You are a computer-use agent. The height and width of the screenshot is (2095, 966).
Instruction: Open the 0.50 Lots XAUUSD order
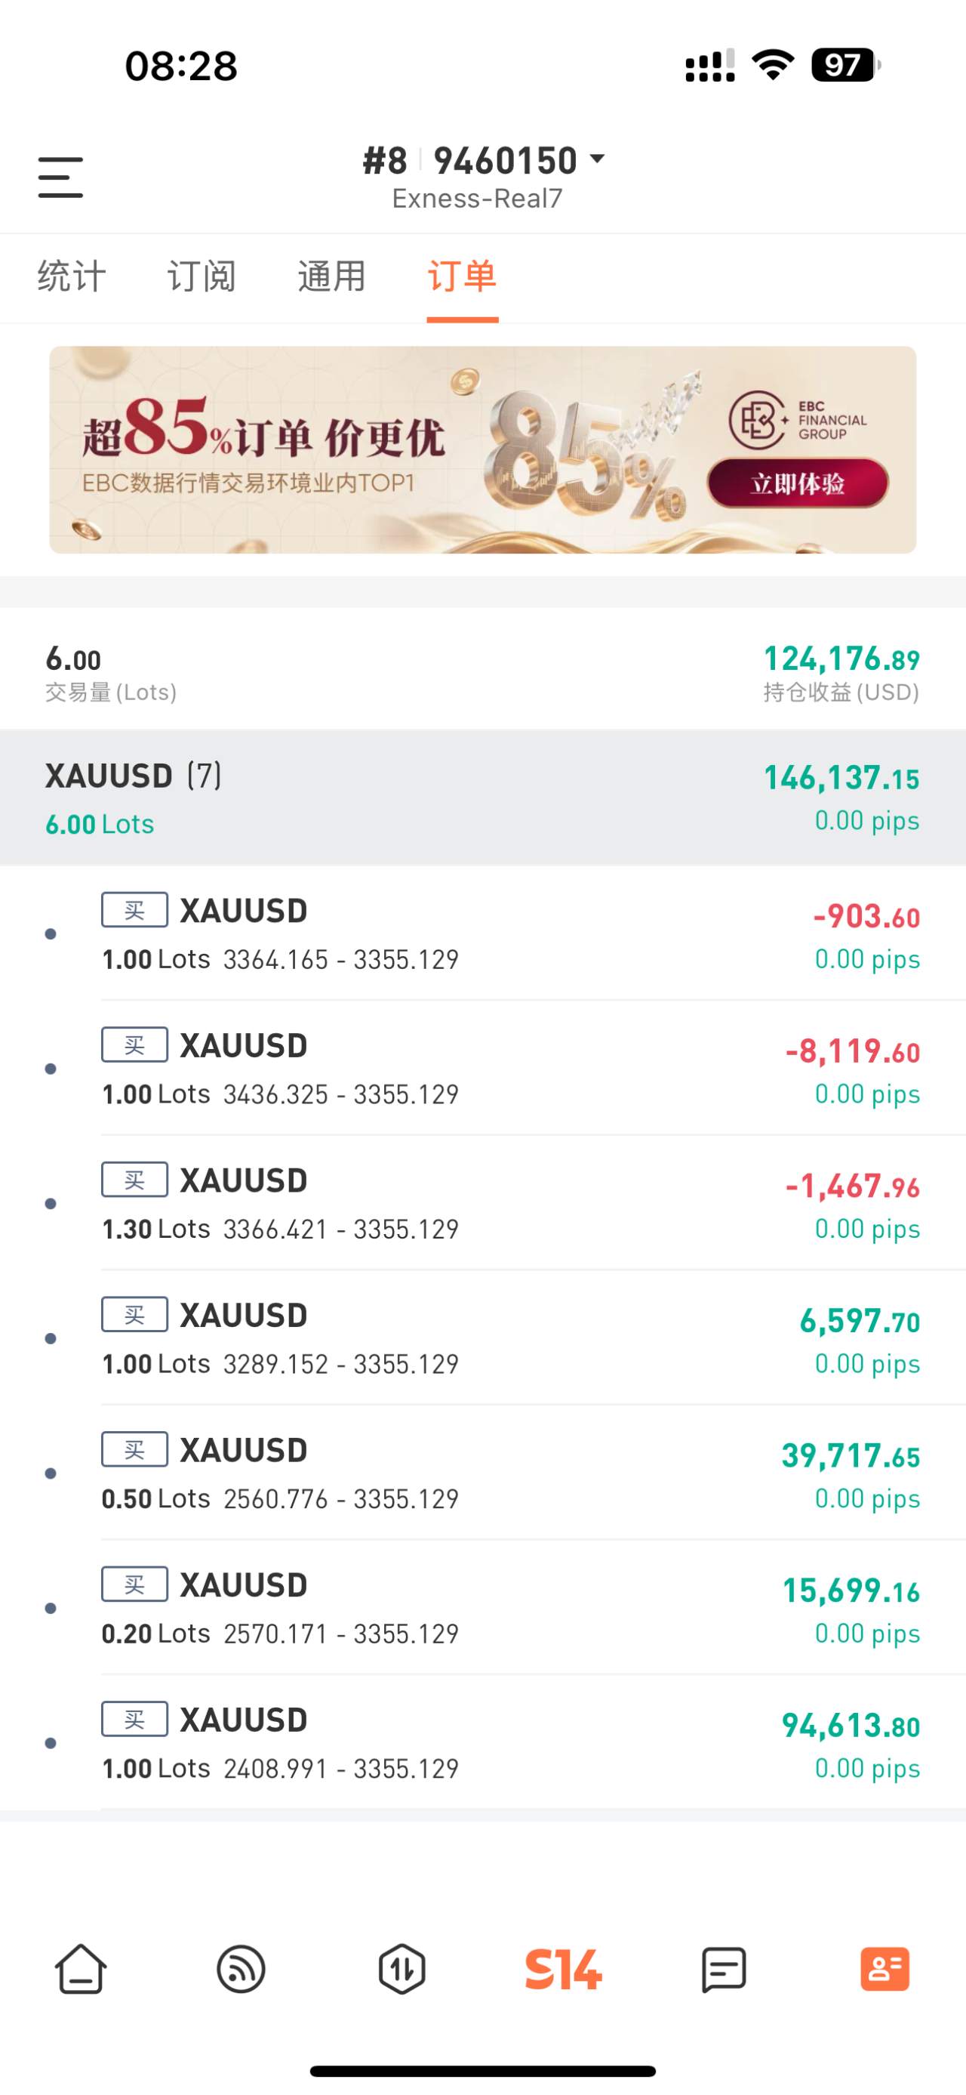click(482, 1473)
